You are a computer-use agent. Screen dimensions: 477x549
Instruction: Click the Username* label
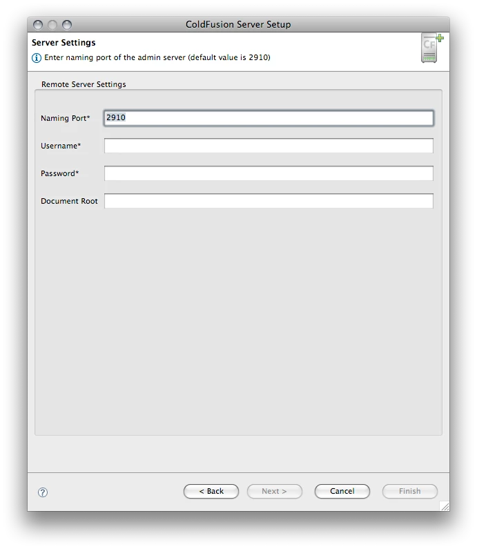[x=61, y=146]
